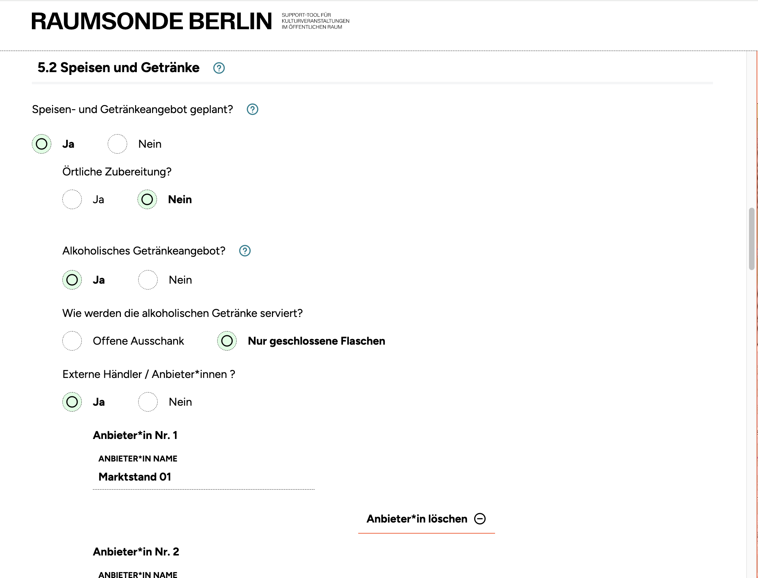The height and width of the screenshot is (578, 758).
Task: Choose Nur geschlossene Flaschen option
Action: [227, 341]
